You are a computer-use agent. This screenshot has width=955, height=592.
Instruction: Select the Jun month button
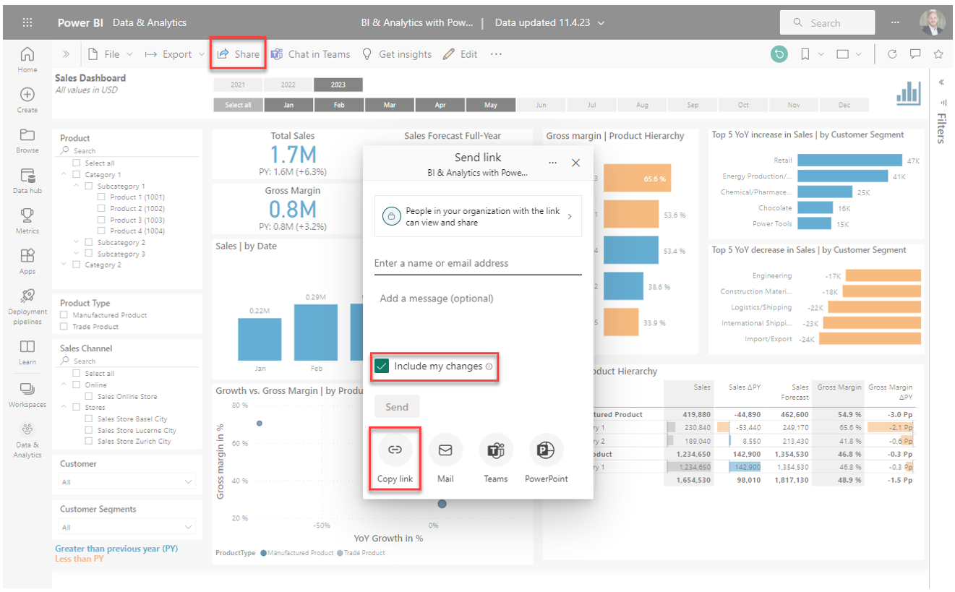(x=541, y=105)
